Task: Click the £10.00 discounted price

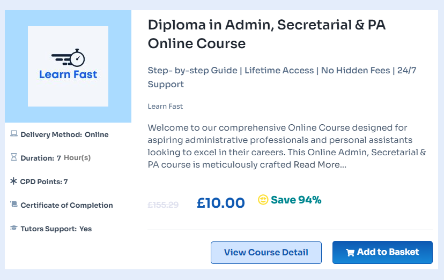Action: (220, 203)
